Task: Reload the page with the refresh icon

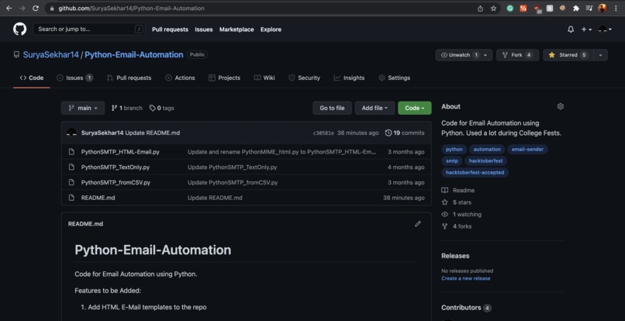Action: (36, 8)
